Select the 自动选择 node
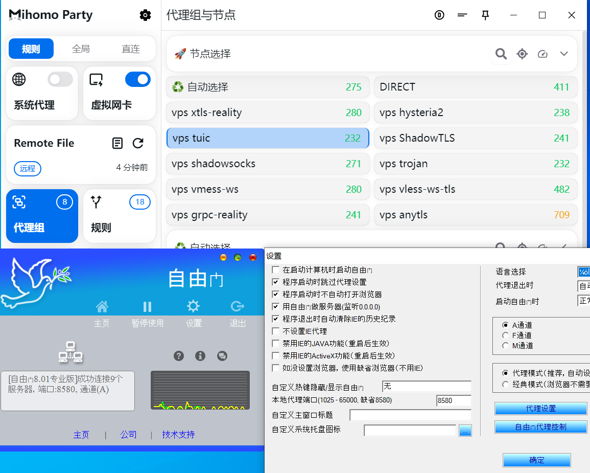The image size is (590, 473). pyautogui.click(x=268, y=87)
